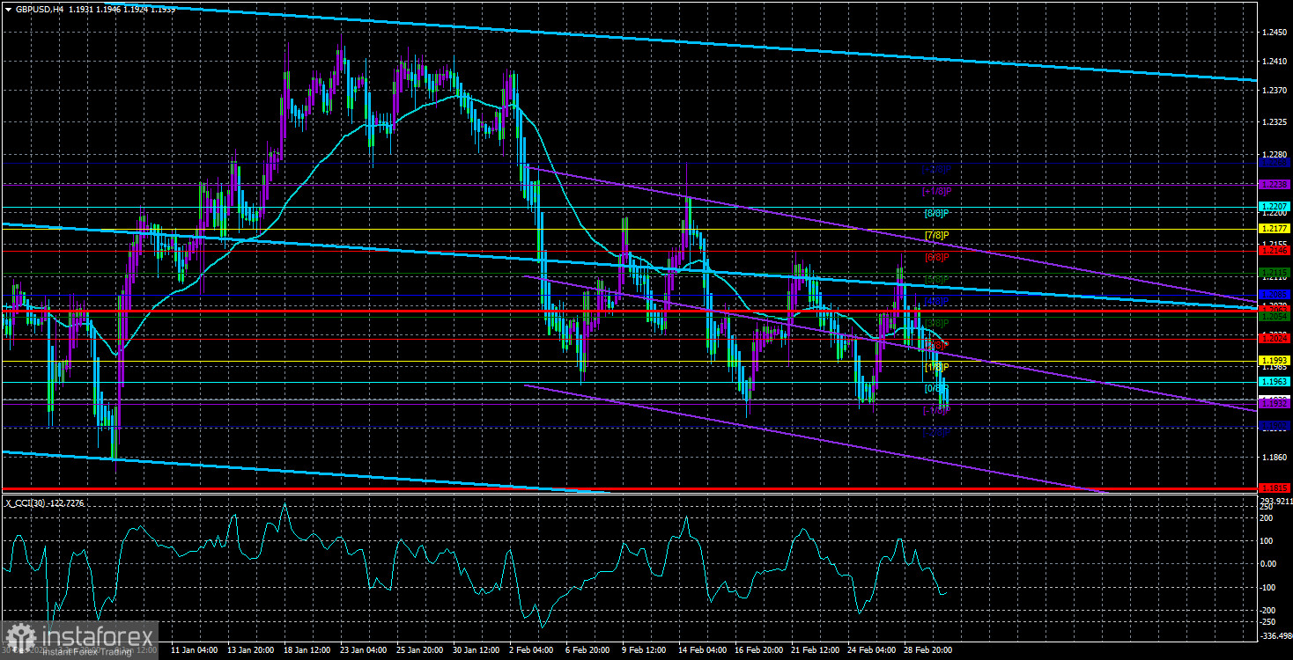Click the [7/8]P Murray level label
Screen dimensions: 1293x660
coord(937,235)
